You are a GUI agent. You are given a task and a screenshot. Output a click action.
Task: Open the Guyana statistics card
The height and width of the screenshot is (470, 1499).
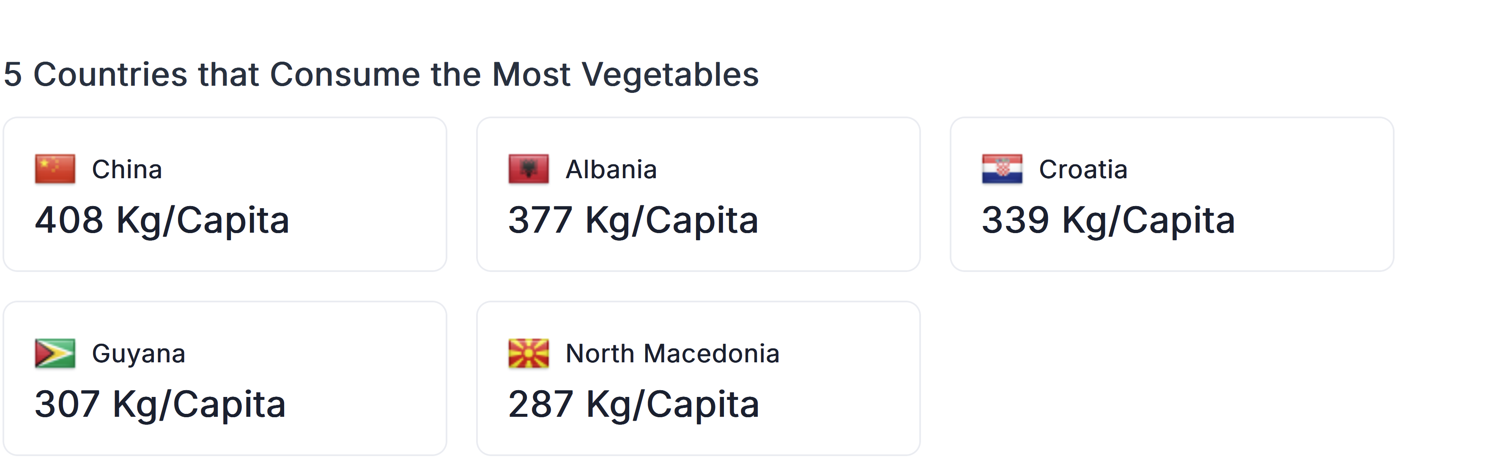click(225, 378)
